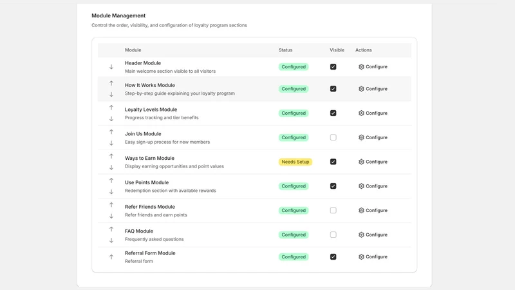Toggle Visible checkbox for Use Points Module

(333, 186)
